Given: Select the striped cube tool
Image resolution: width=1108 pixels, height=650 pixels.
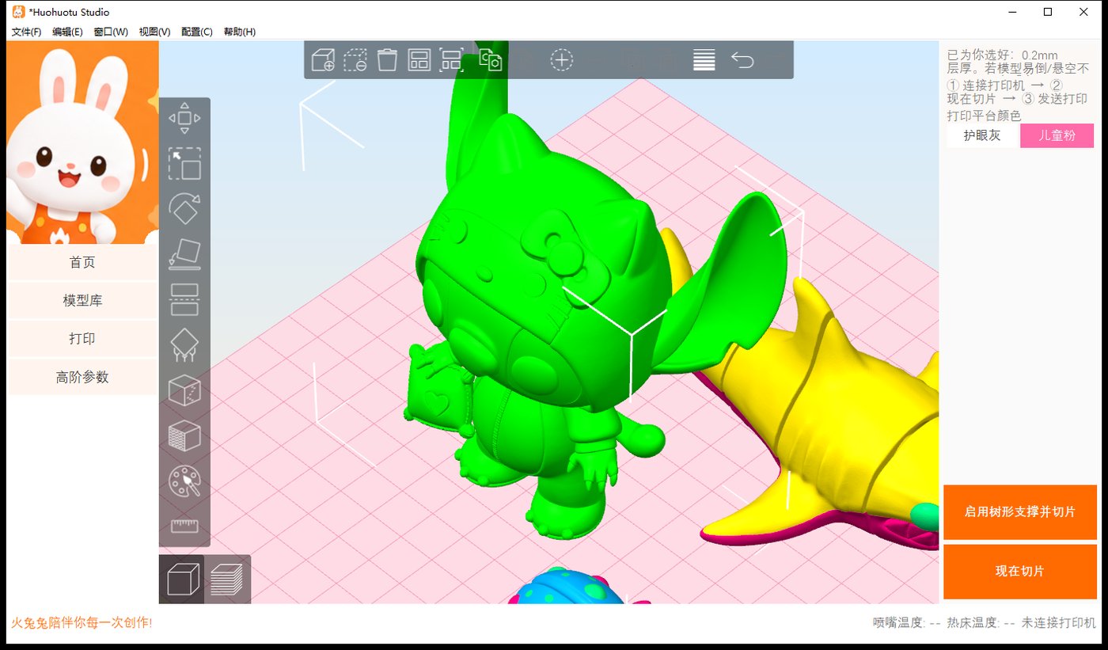Looking at the screenshot, I should tap(184, 435).
